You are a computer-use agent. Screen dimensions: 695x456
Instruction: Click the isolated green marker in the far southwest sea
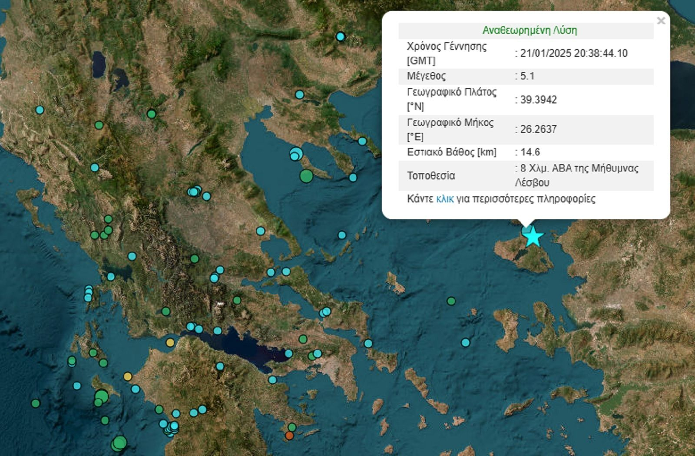point(36,403)
